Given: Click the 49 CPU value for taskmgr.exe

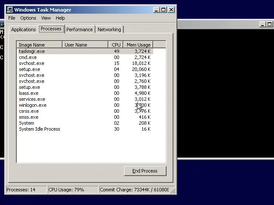Looking at the screenshot, I should coord(116,51).
